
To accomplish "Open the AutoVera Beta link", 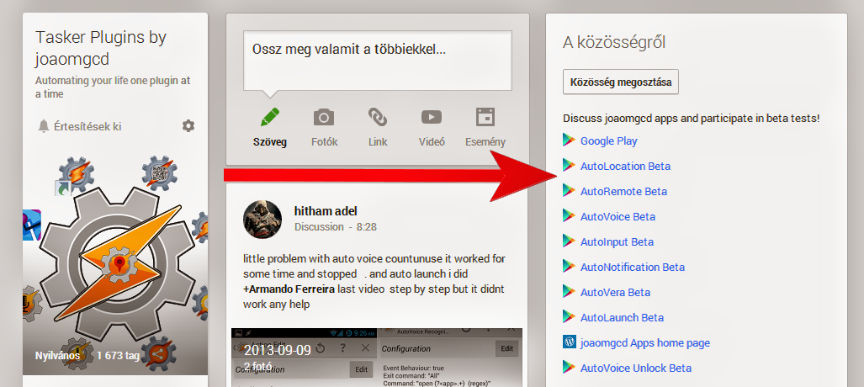I will (x=615, y=293).
